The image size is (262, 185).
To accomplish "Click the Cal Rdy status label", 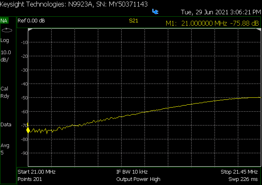I will click(5, 92).
